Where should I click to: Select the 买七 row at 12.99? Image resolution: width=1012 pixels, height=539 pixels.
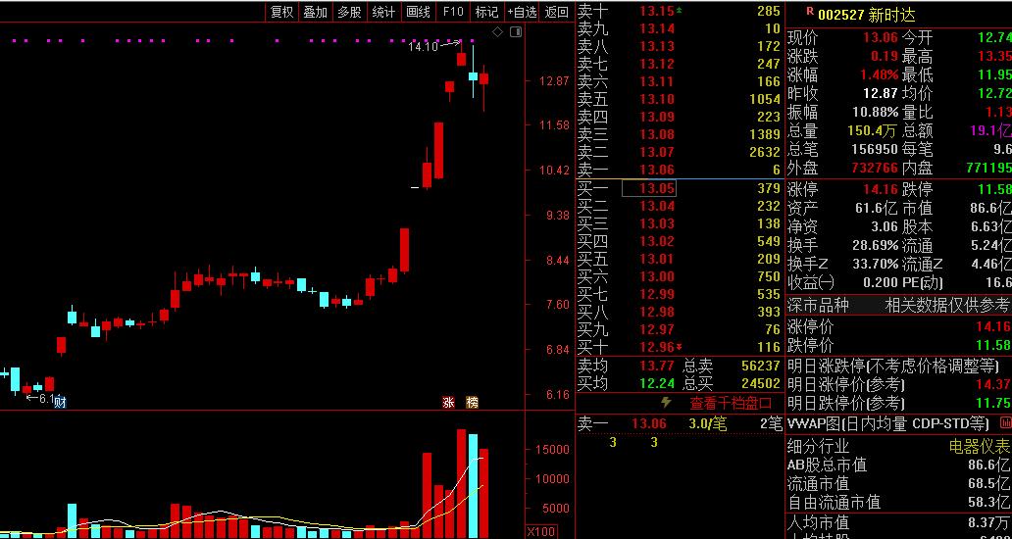[x=679, y=295]
